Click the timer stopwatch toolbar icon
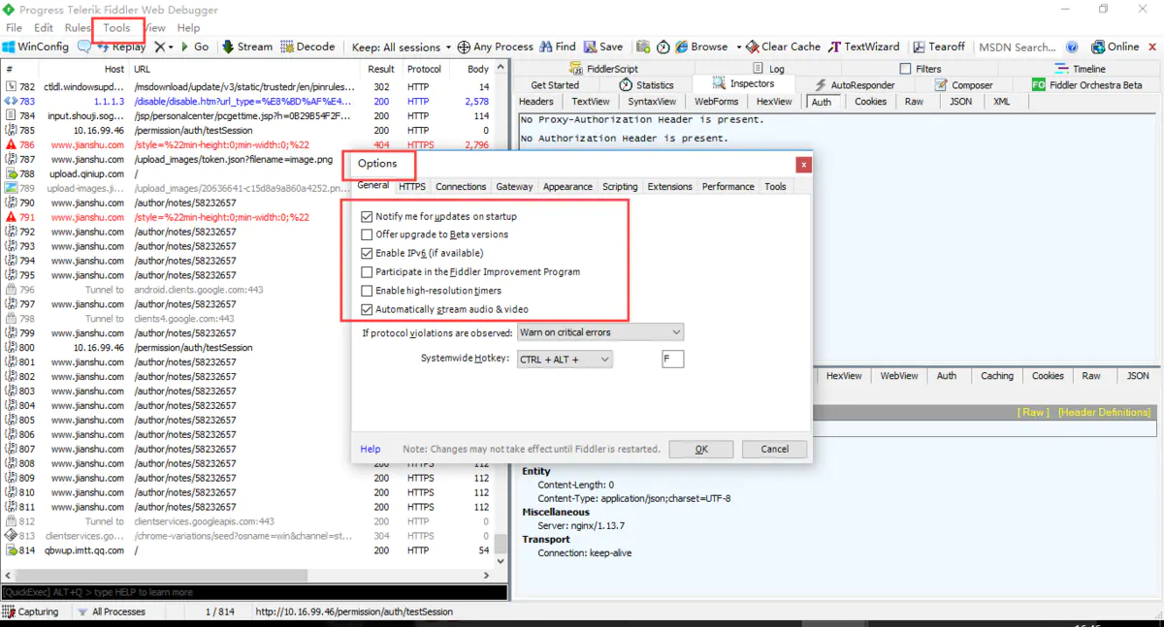Screen dimensions: 1164x627 [x=663, y=47]
